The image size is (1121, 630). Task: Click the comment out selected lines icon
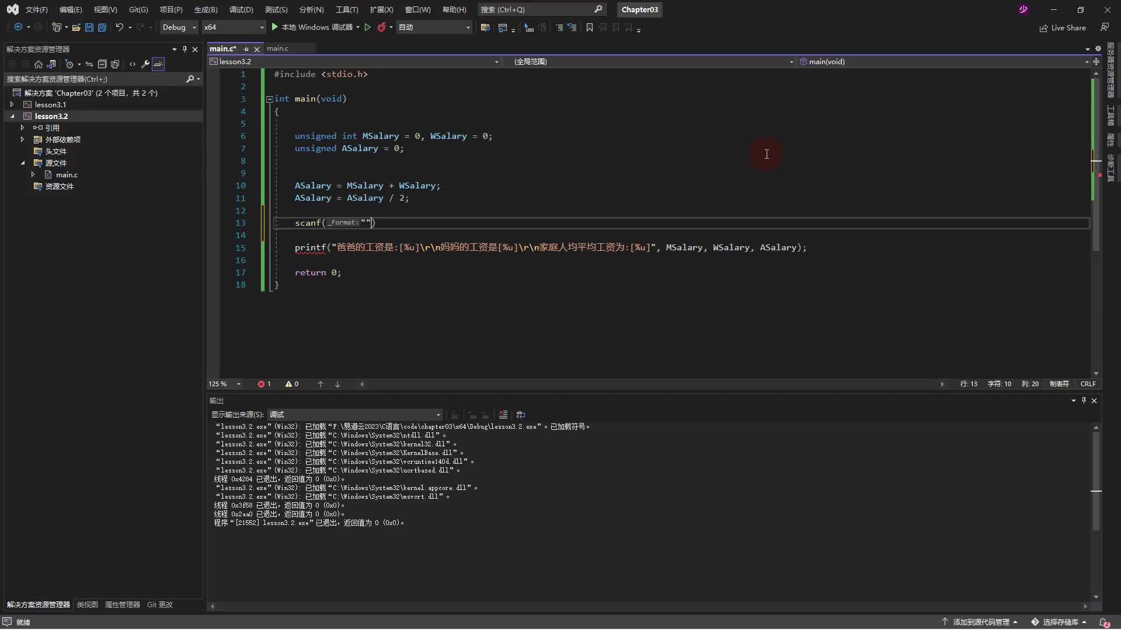click(x=559, y=27)
